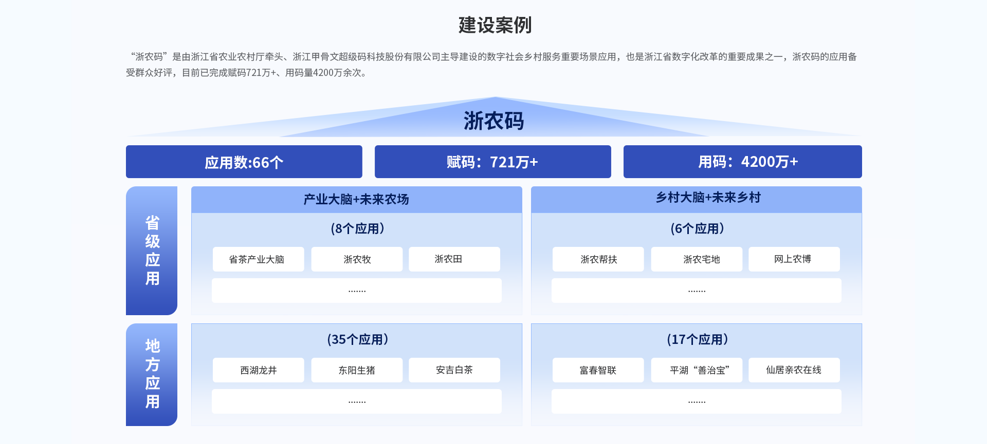Open the 西湖龙井 card
987x444 pixels.
point(259,370)
